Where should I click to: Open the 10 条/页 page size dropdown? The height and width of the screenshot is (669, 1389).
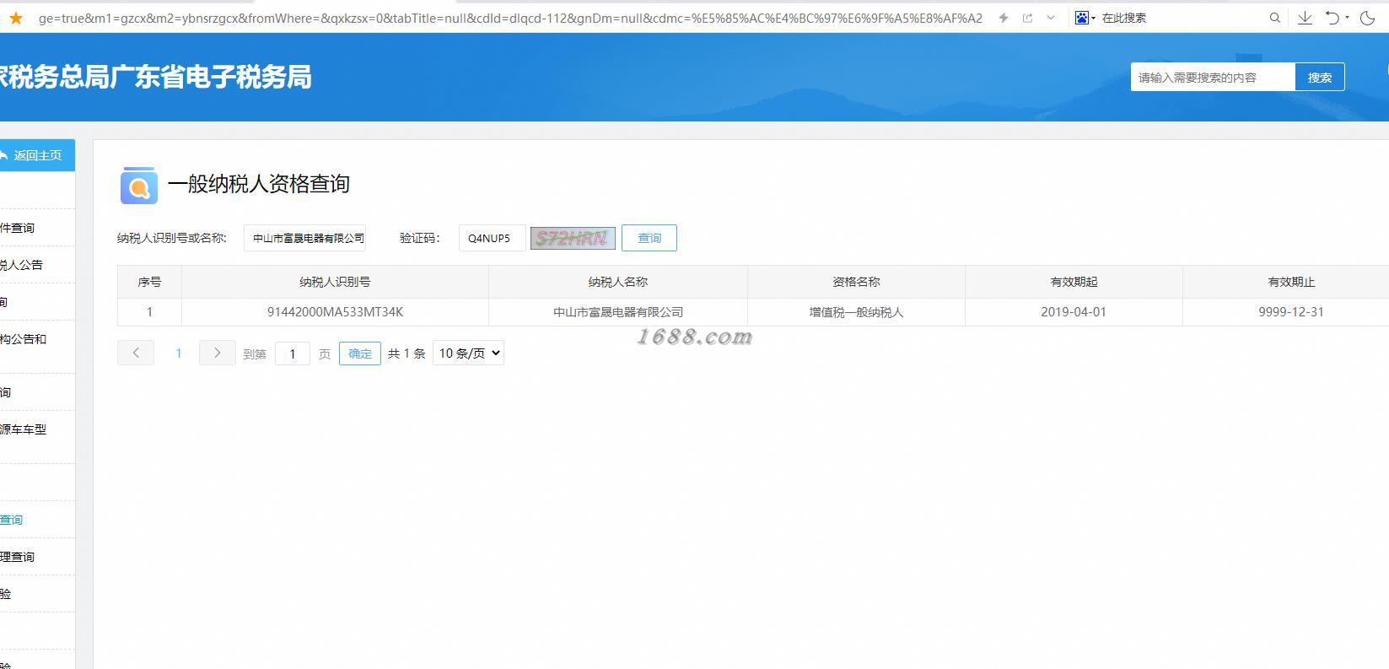click(x=468, y=353)
